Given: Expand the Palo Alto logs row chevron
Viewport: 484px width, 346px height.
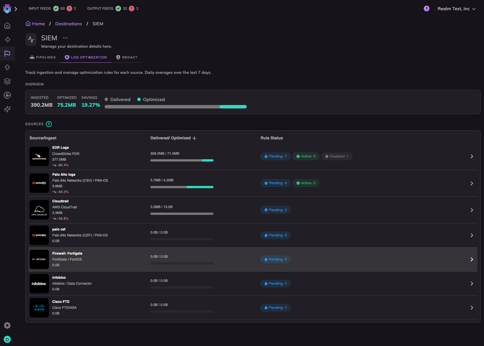Looking at the screenshot, I should 472,183.
